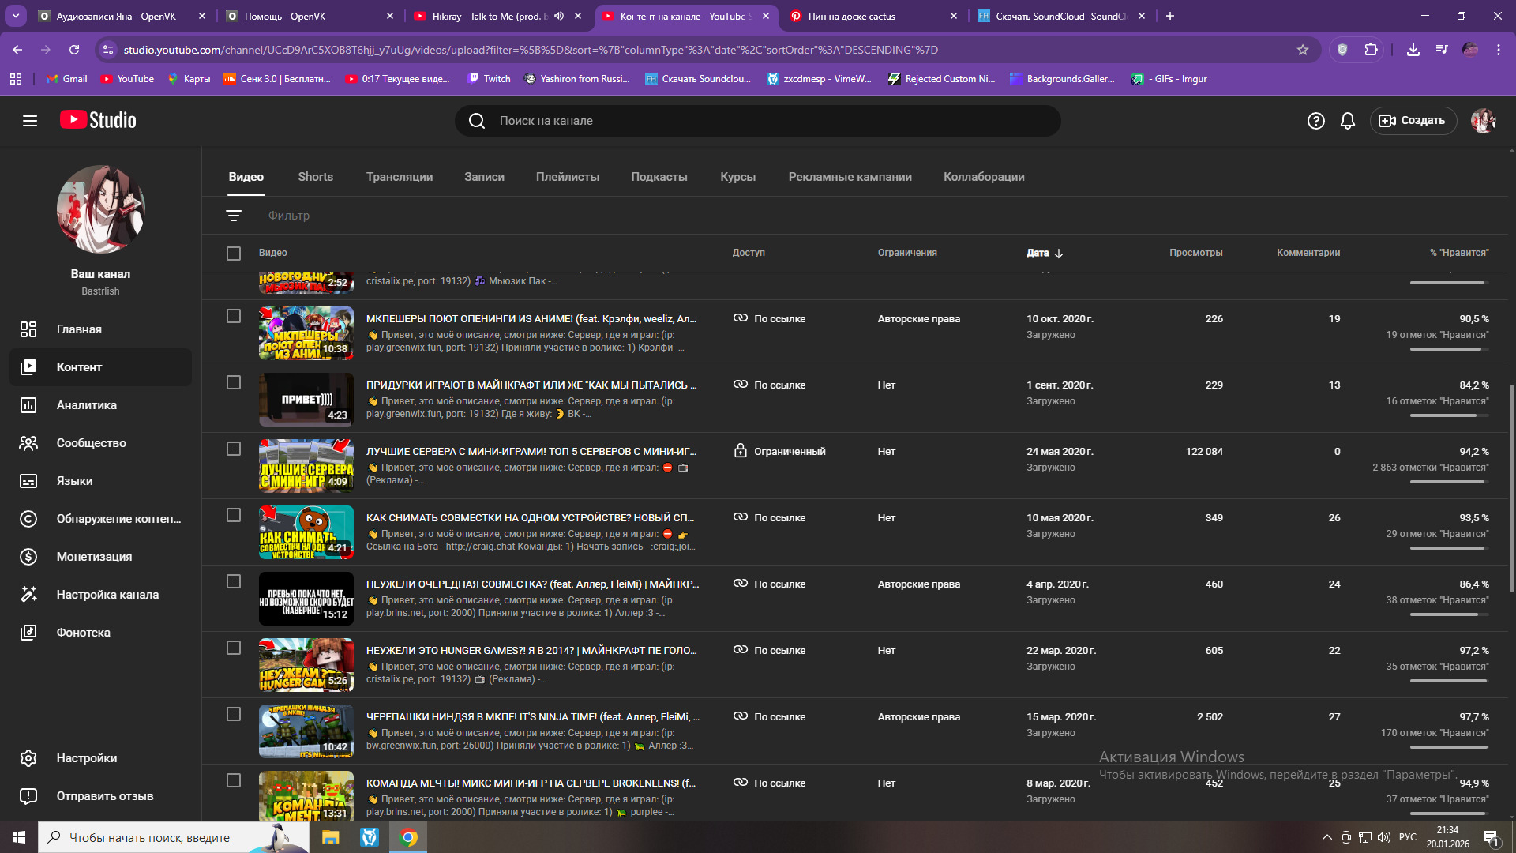Open the Analytics sidebar section
The width and height of the screenshot is (1516, 853).
[x=87, y=405]
